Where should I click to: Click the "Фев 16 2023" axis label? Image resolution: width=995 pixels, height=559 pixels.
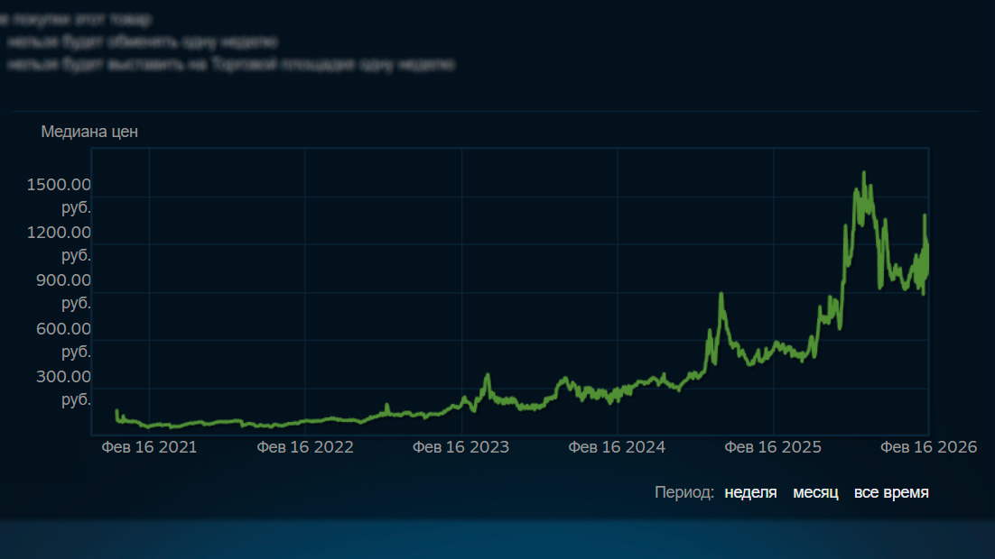[x=461, y=447]
